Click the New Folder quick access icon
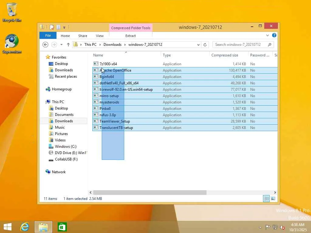 point(58,27)
